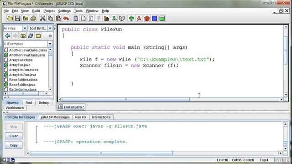Generate UML diagram with the green hierarchy icon
This screenshot has height=164, width=292.
click(114, 18)
